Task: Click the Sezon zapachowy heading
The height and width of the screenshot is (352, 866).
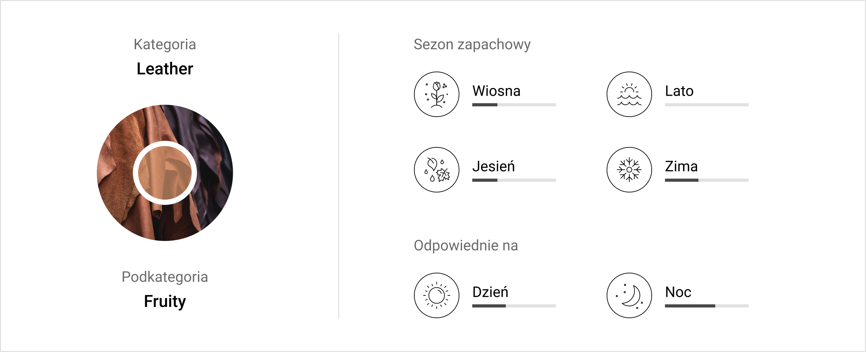Action: pyautogui.click(x=472, y=45)
